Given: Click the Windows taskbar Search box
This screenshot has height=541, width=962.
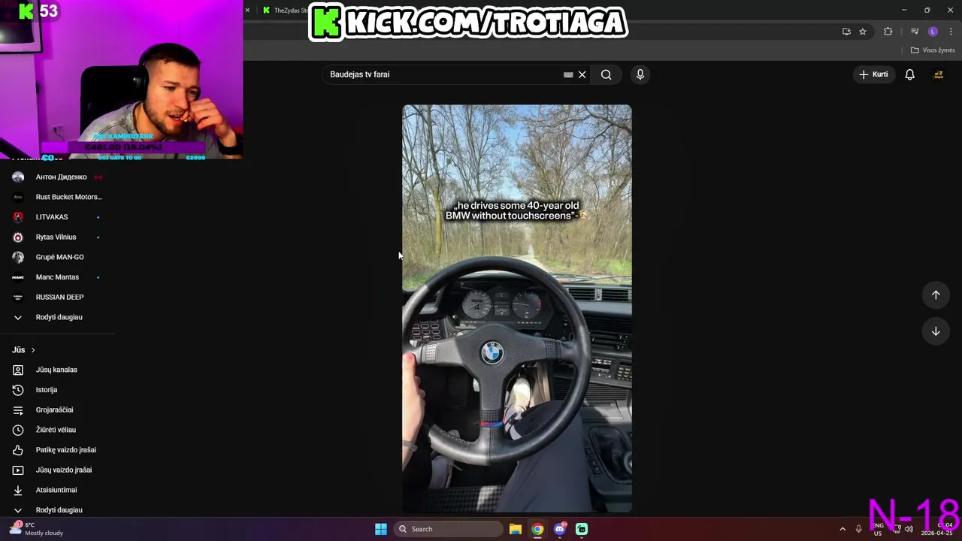Looking at the screenshot, I should 448,529.
